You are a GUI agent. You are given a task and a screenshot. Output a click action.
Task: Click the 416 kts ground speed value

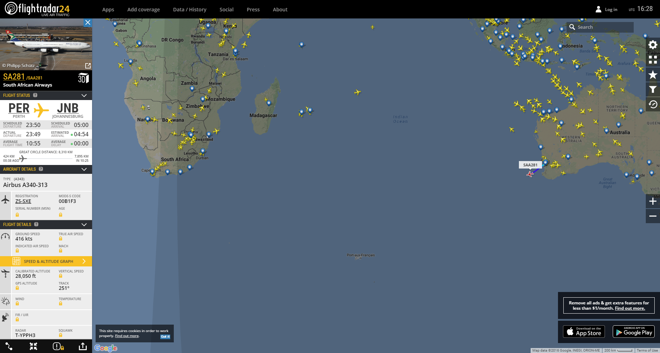click(x=24, y=239)
